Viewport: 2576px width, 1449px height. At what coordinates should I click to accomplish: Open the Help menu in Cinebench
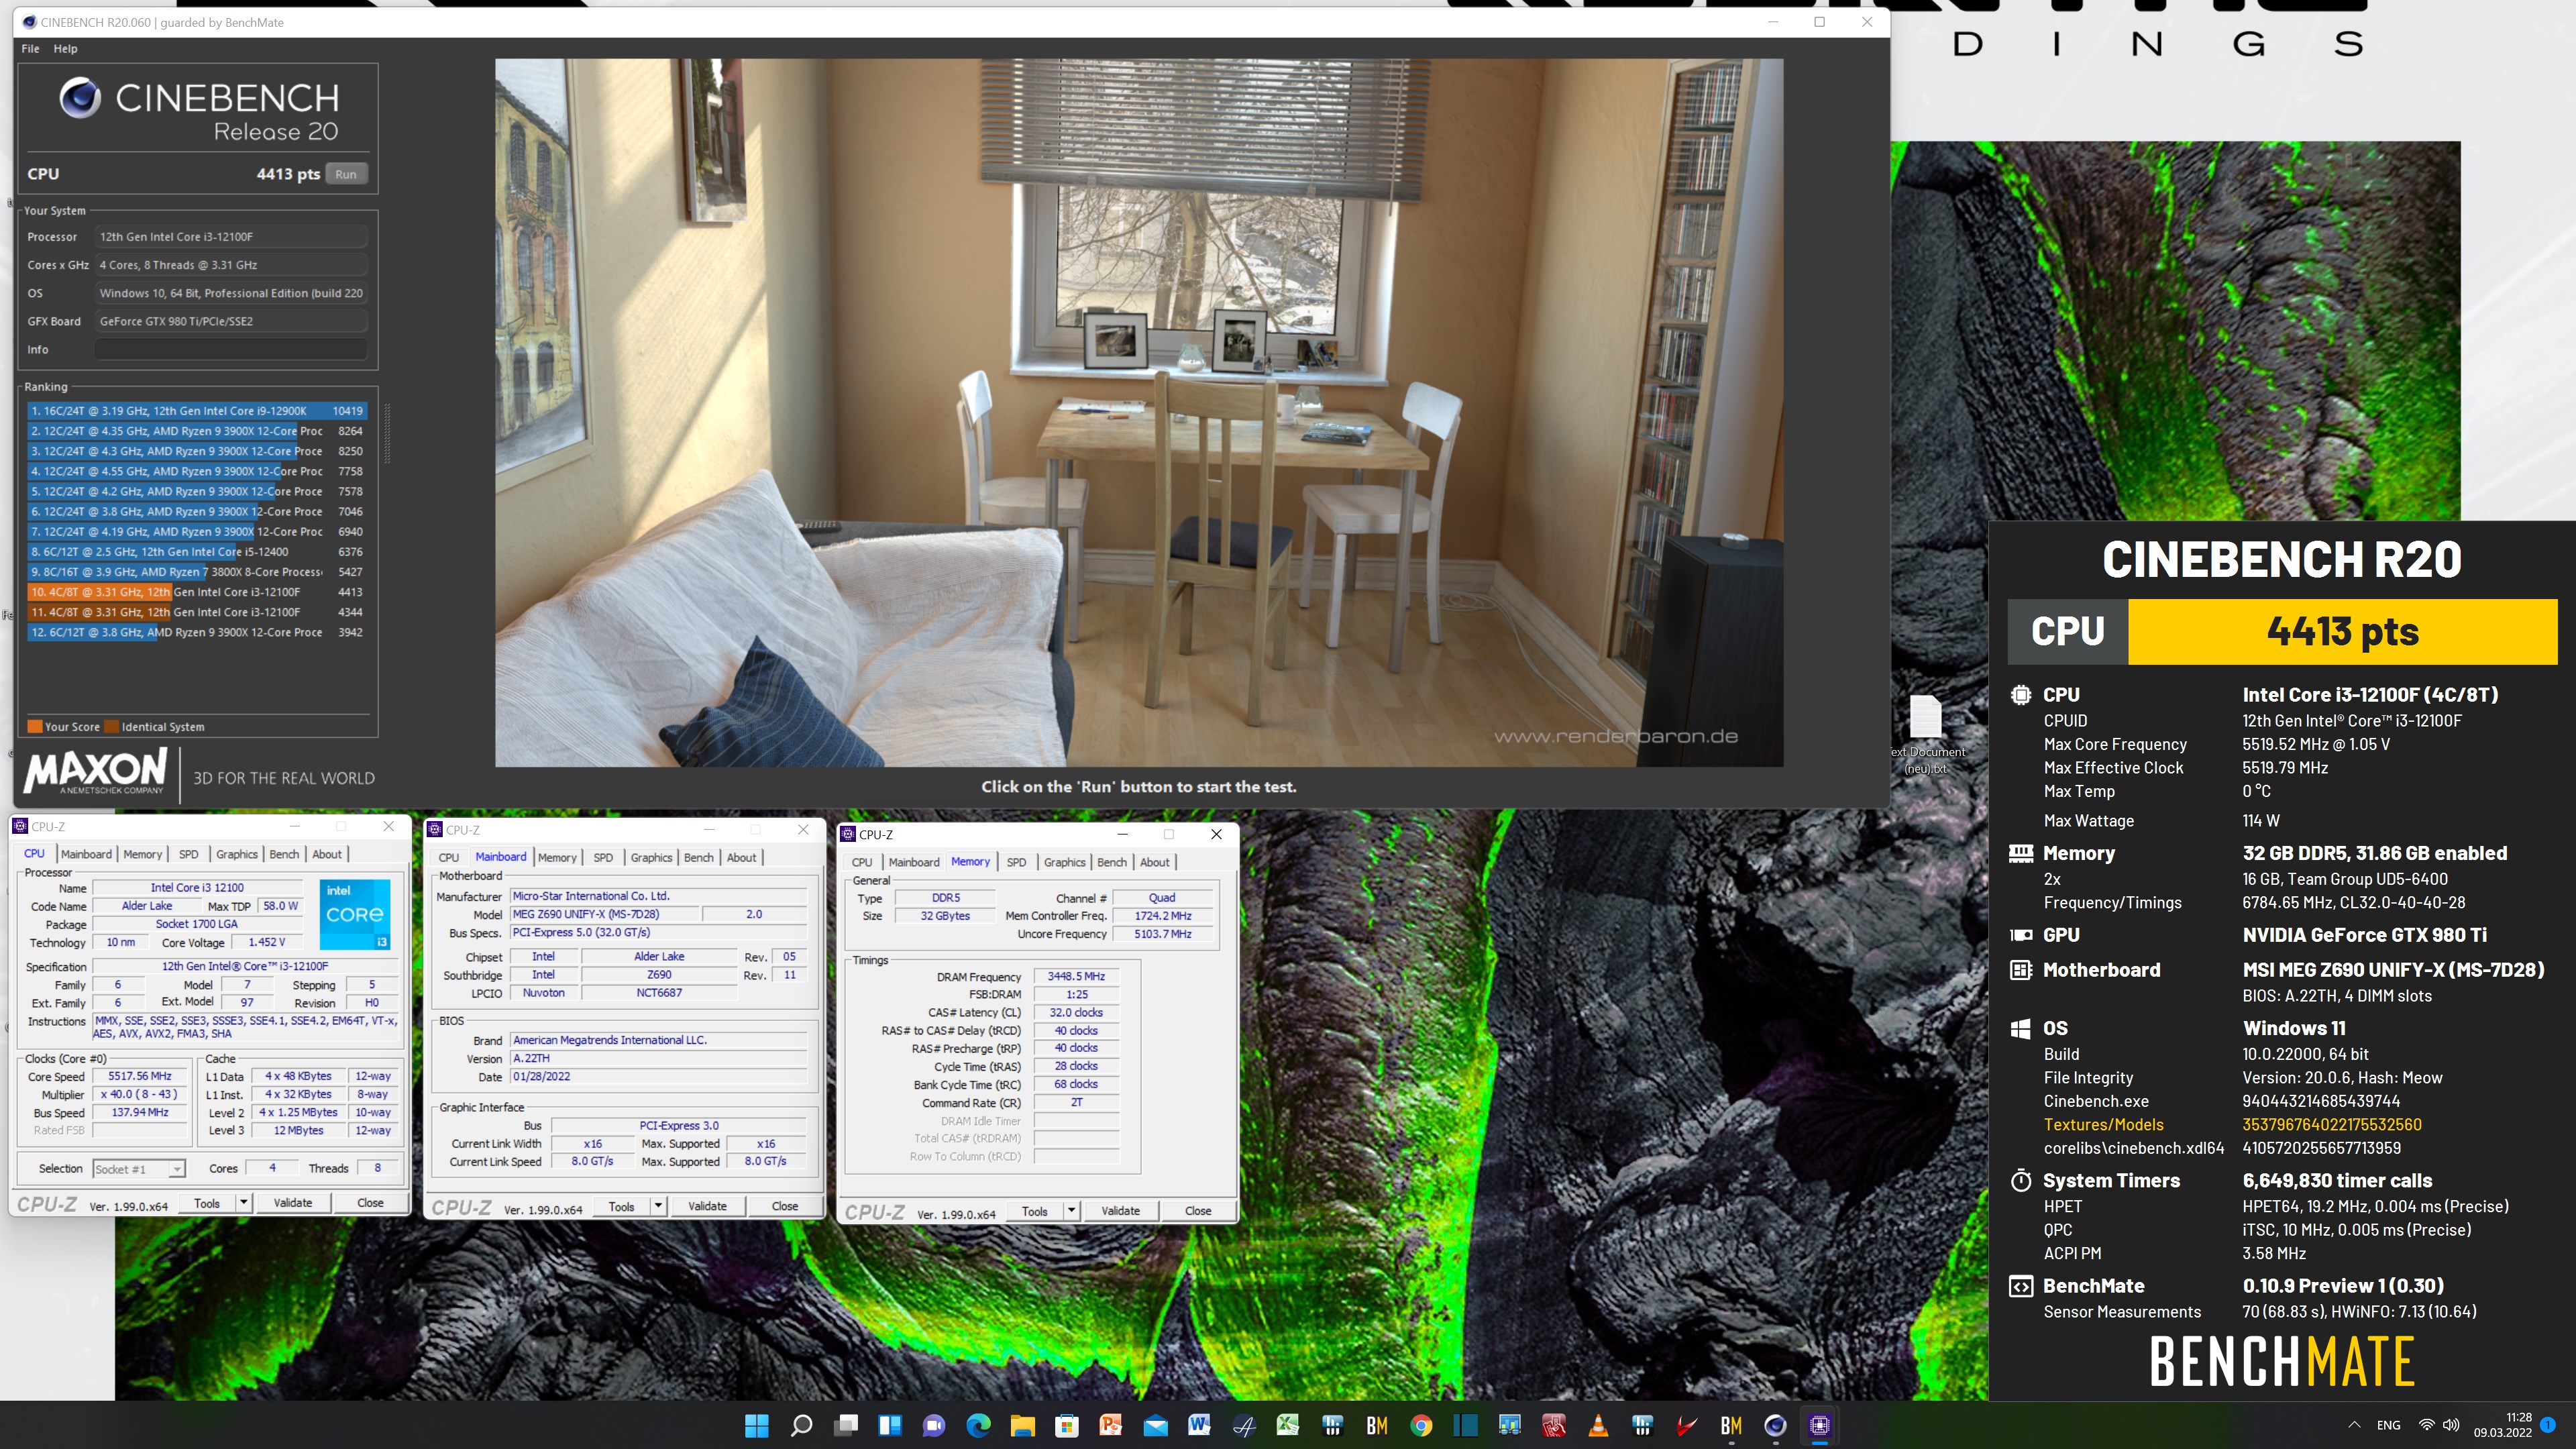[65, 48]
